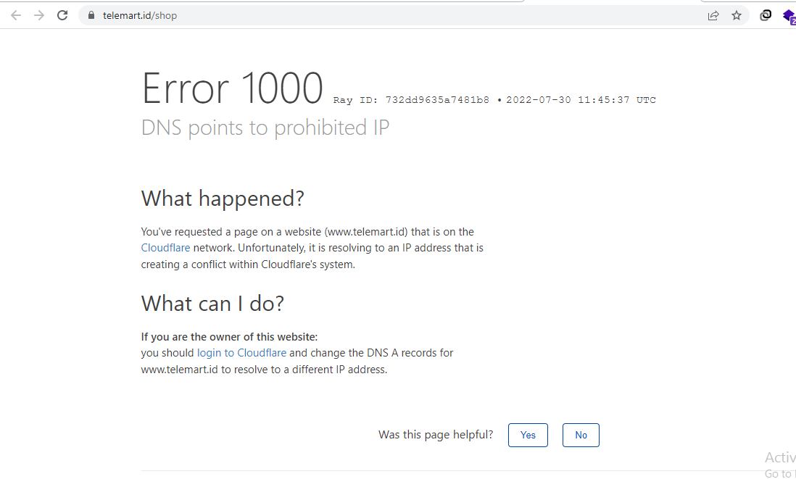796x479 pixels.
Task: Click the 'What happened?' heading
Action: click(223, 199)
